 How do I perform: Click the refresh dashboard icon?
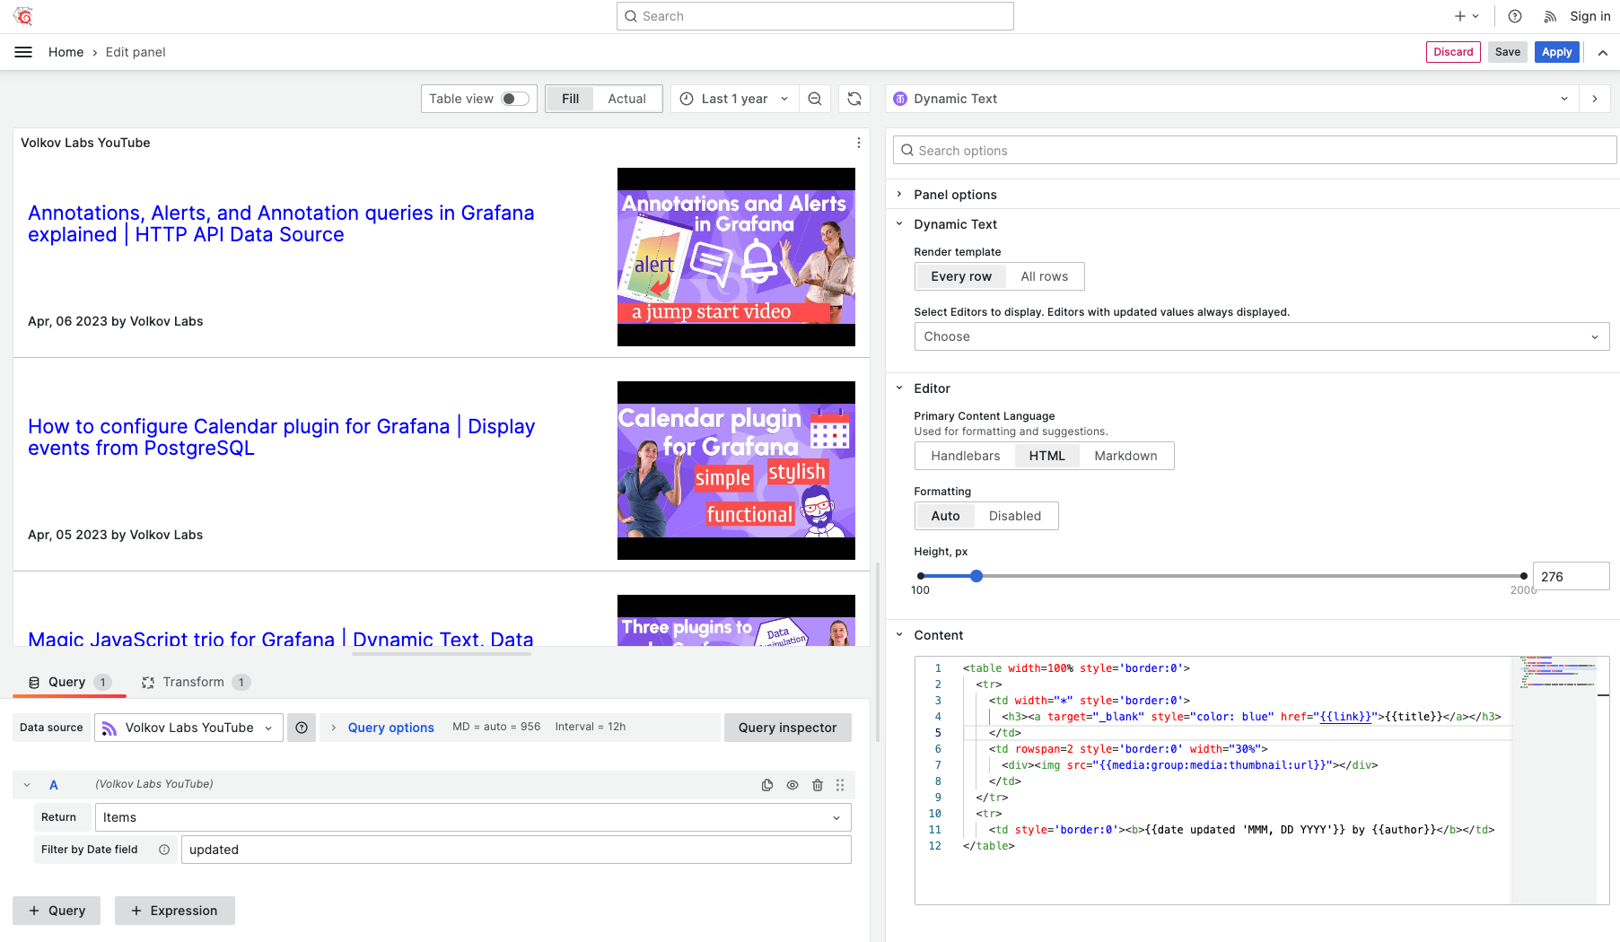854,99
